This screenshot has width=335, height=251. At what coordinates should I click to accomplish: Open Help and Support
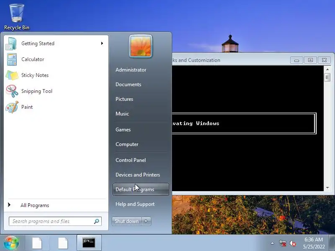(x=135, y=204)
